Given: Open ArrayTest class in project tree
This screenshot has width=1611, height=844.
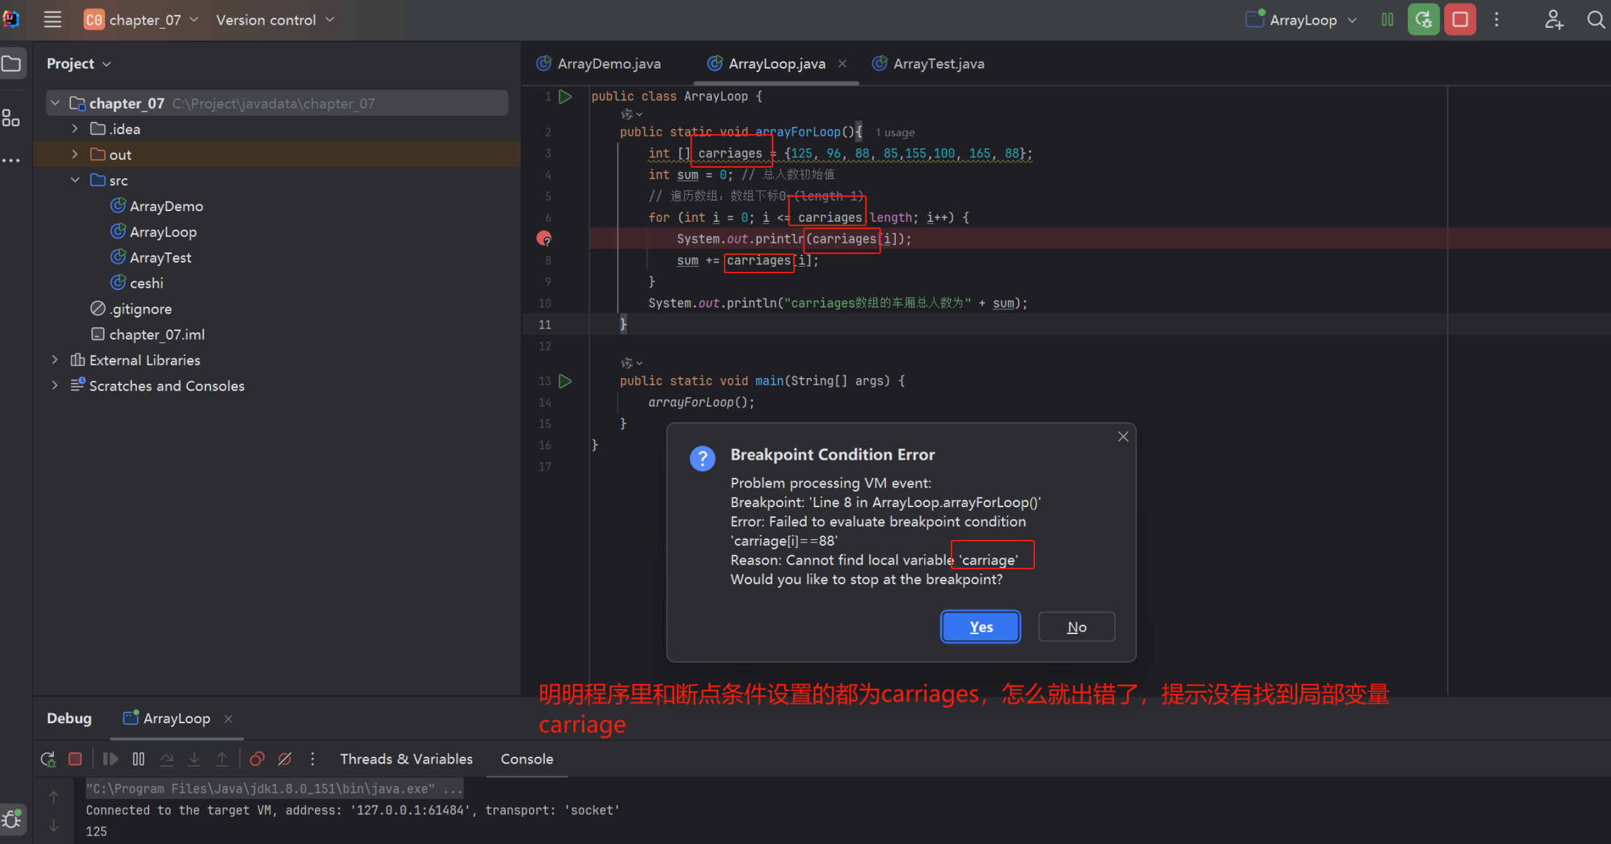Looking at the screenshot, I should (161, 257).
